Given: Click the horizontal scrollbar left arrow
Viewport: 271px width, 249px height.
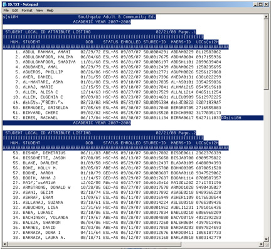Looking at the screenshot, I should pyautogui.click(x=4, y=244).
